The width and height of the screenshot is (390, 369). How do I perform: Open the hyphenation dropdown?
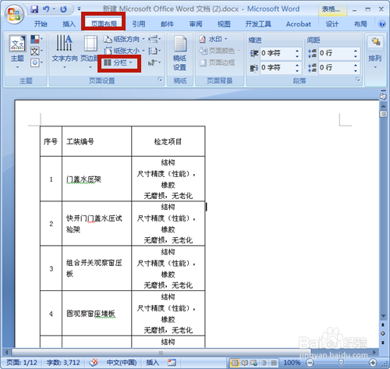pos(154,62)
